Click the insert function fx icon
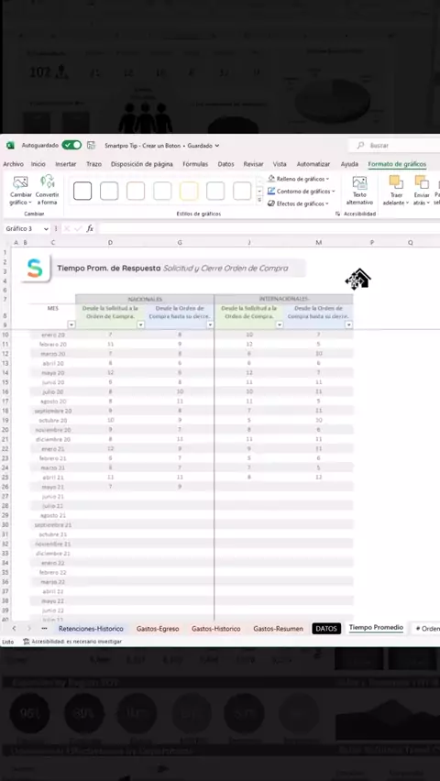The width and height of the screenshot is (440, 781). 90,228
